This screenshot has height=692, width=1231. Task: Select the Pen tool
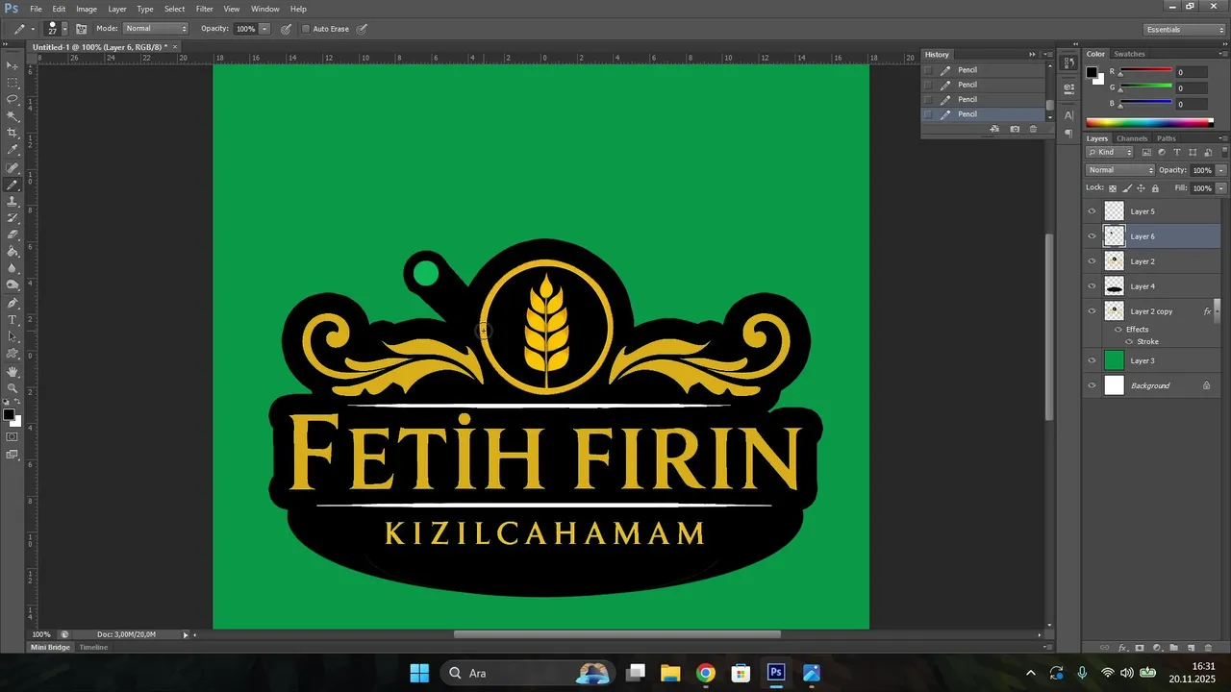tap(13, 303)
